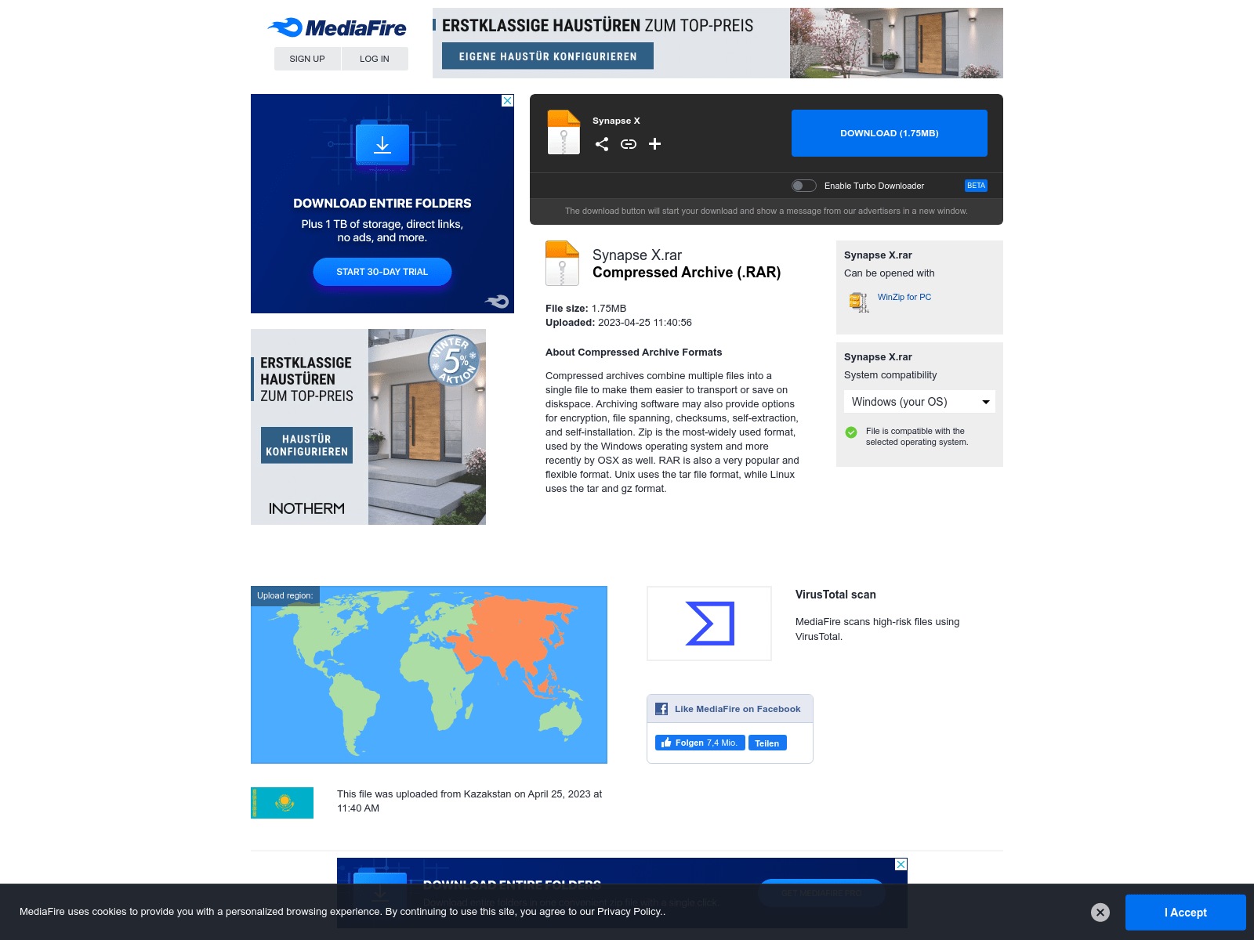Click the BETA badge
This screenshot has height=940, width=1254.
click(976, 186)
